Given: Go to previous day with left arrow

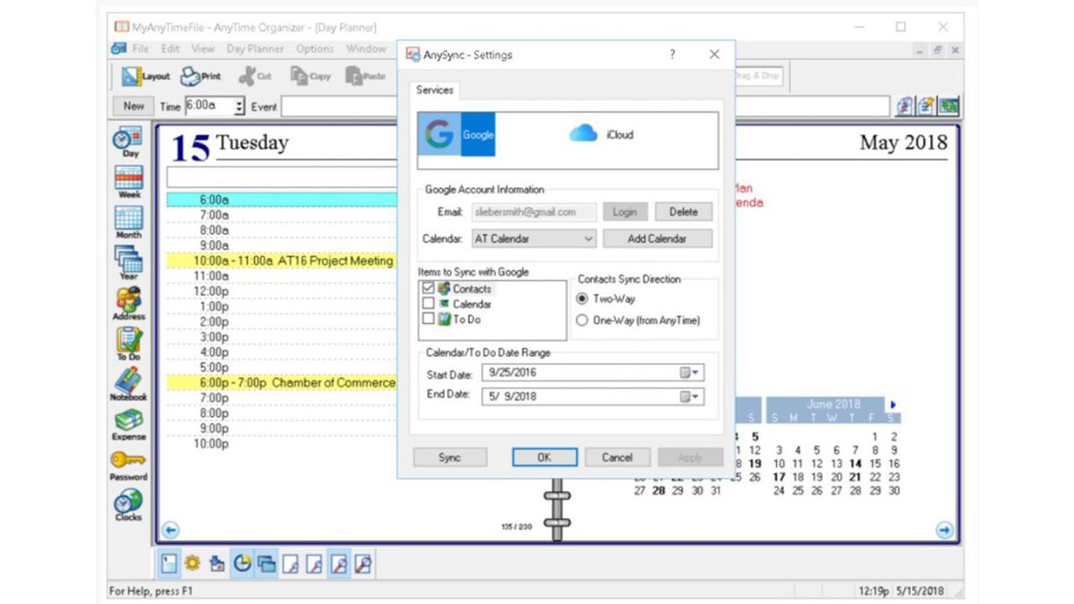Looking at the screenshot, I should (x=171, y=530).
